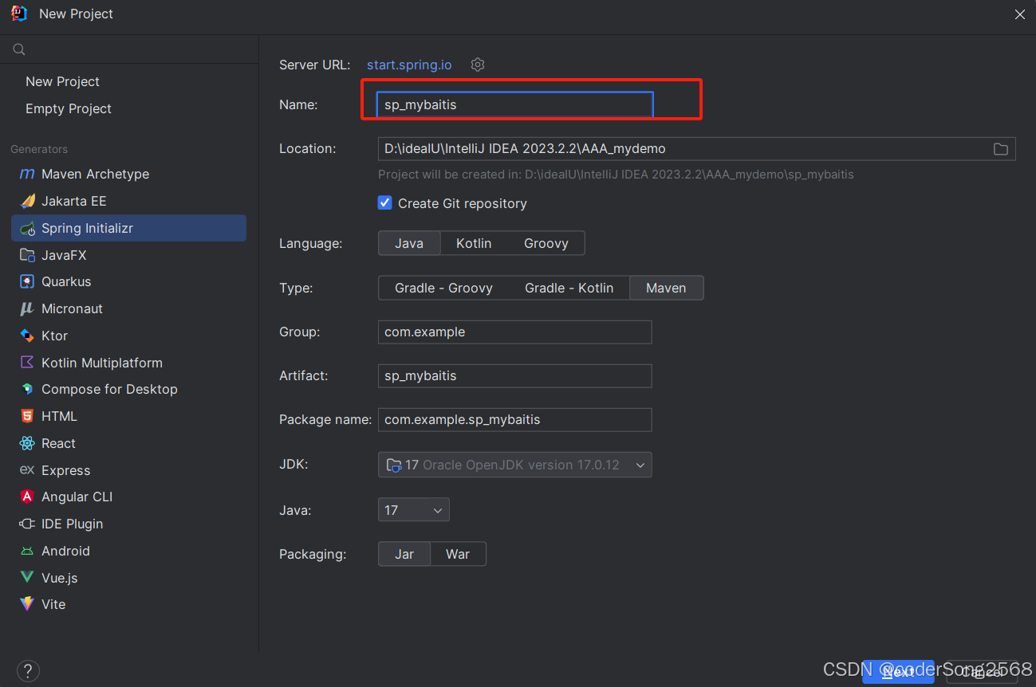The height and width of the screenshot is (687, 1036).
Task: Browse location with the folder icon
Action: click(1000, 149)
